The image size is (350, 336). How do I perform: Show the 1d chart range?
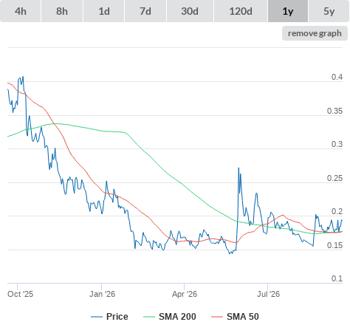coord(104,11)
